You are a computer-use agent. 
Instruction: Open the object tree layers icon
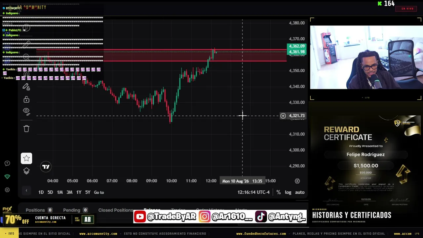(26, 171)
